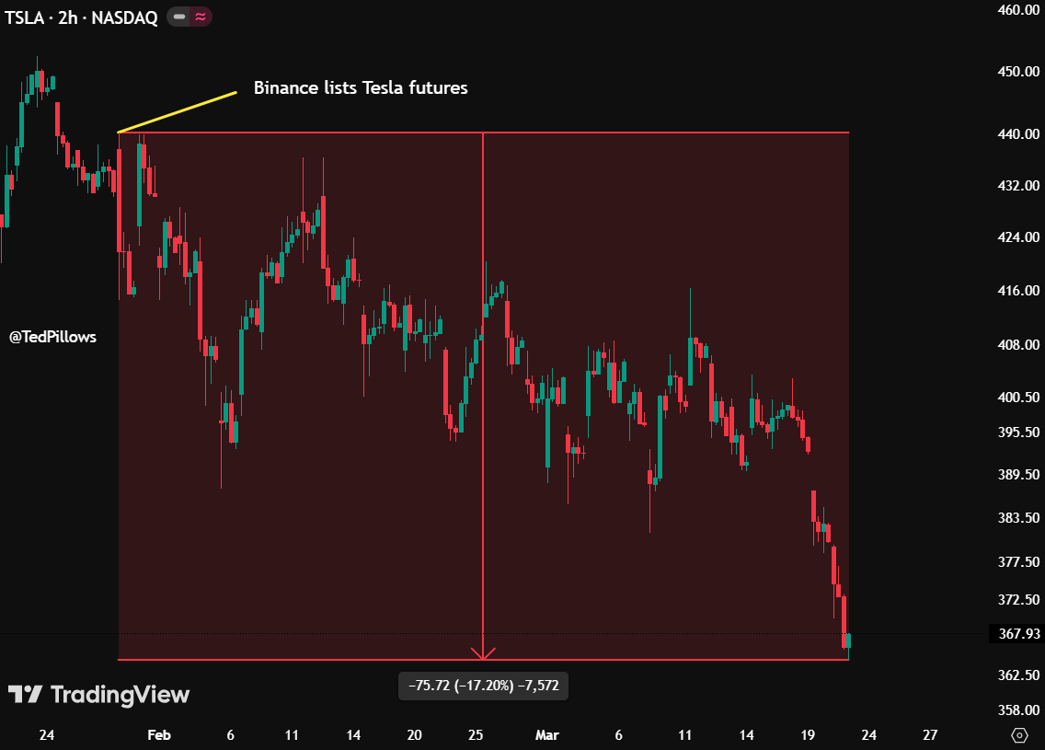Screen dimensions: 1045x750
Task: Click the 383.50 price axis label
Action: 1018,518
